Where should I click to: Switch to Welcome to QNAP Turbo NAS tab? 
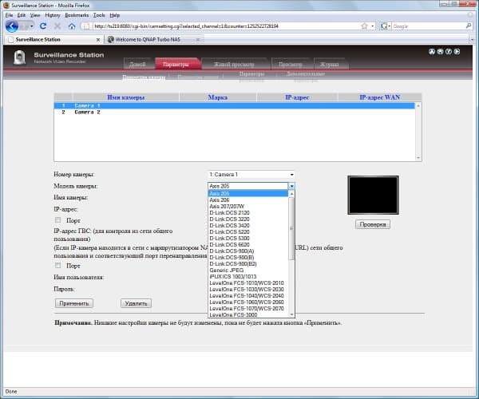pyautogui.click(x=154, y=39)
